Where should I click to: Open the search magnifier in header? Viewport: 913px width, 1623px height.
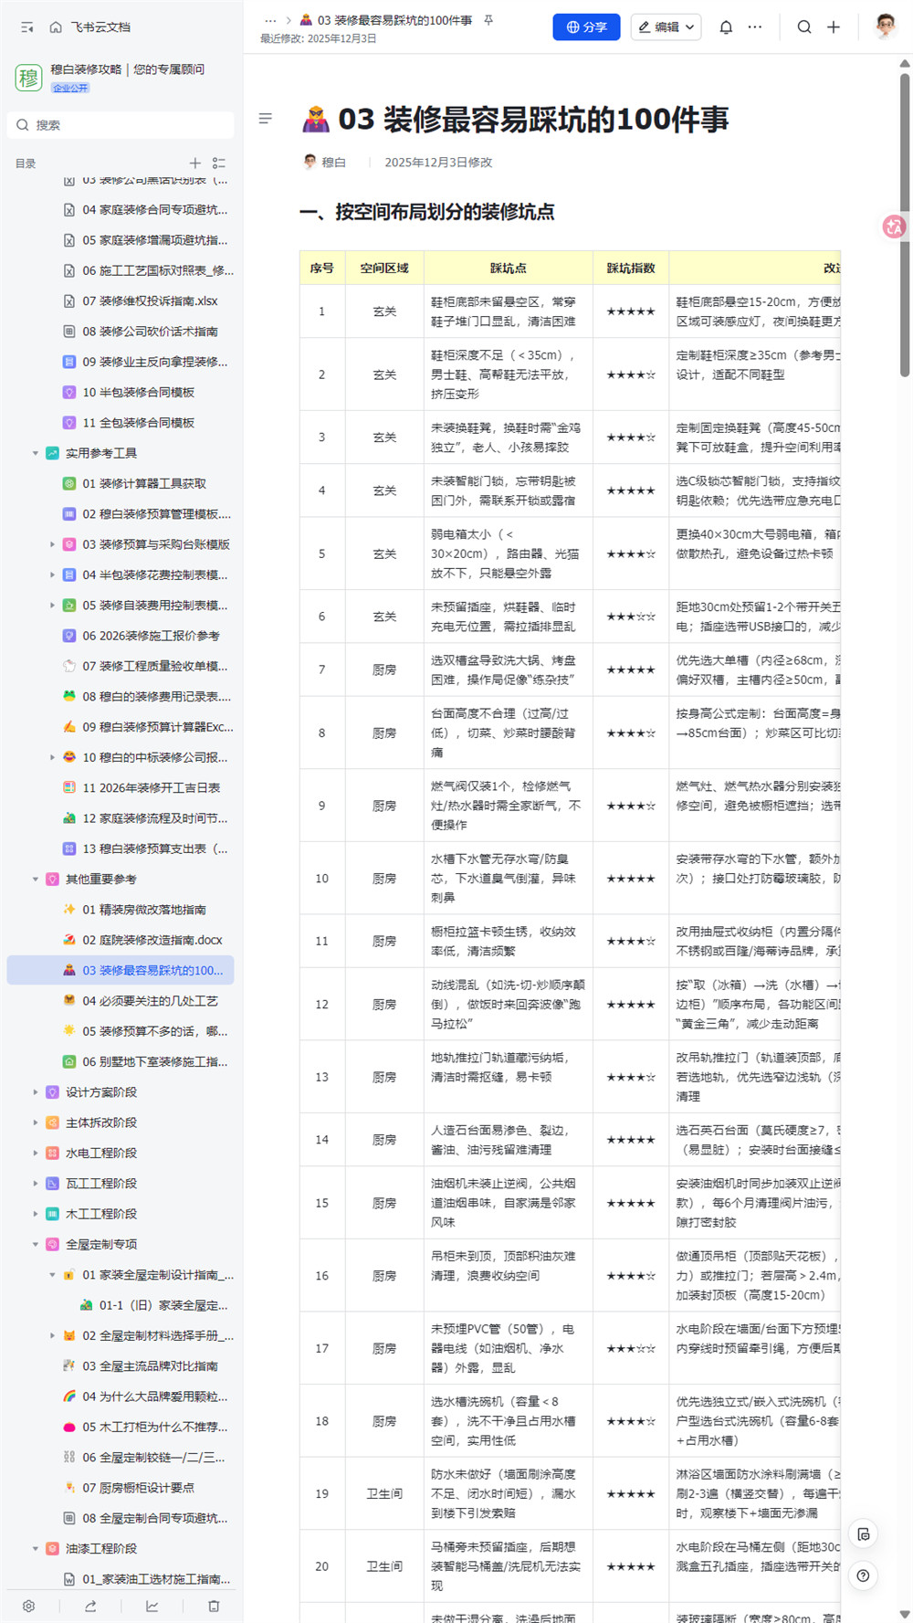click(x=804, y=27)
